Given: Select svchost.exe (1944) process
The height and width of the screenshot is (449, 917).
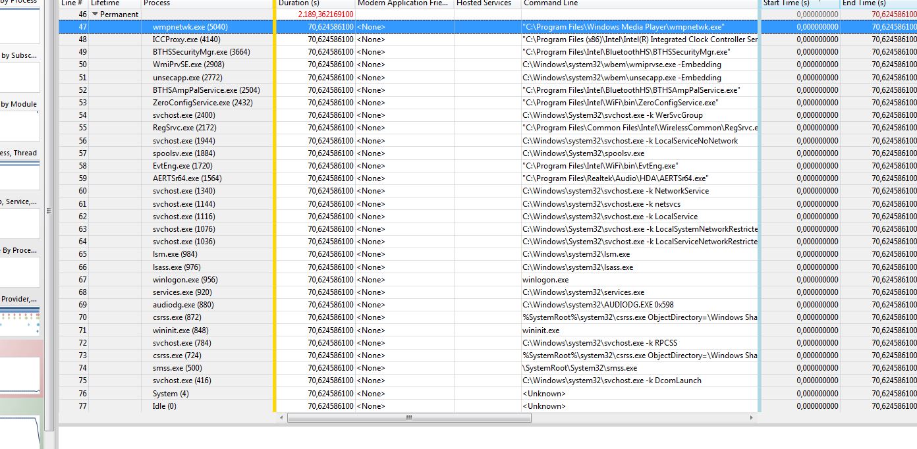Looking at the screenshot, I should tap(184, 141).
